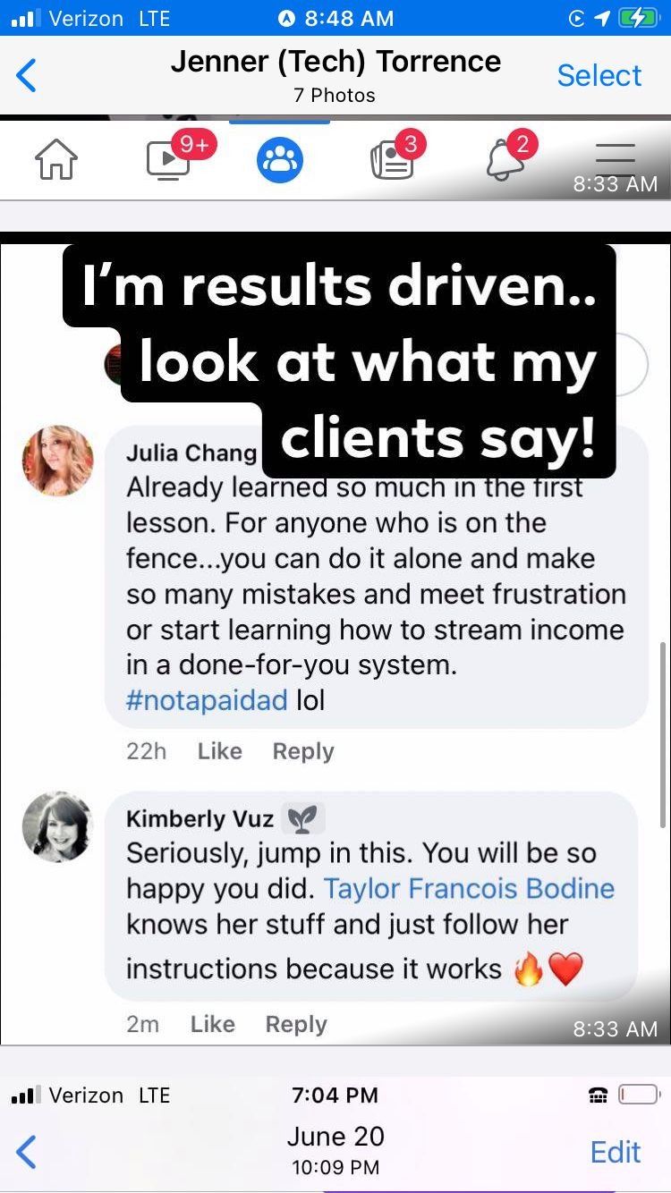The height and width of the screenshot is (1193, 671).
Task: Open the #notapaidad hashtag link
Action: [x=207, y=700]
